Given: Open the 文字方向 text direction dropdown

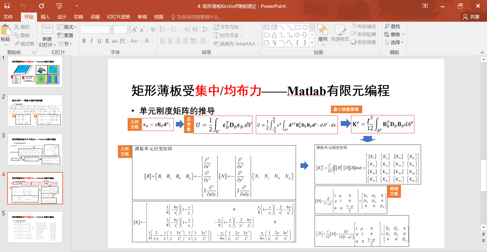Looking at the screenshot, I should tap(228, 27).
